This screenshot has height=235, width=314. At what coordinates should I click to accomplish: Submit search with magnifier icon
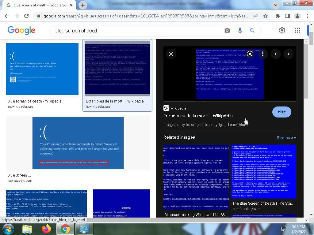[252, 31]
